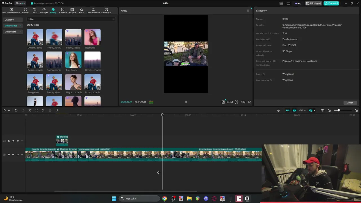Viewport: 361px width, 203px height.
Task: Open the layout selector in title bar
Action: (282, 3)
